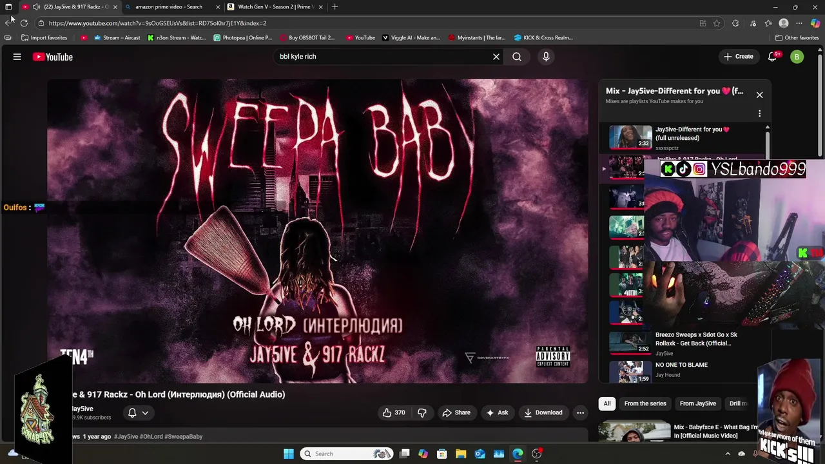Open Task View on the taskbar
This screenshot has height=464, width=825.
tap(404, 454)
